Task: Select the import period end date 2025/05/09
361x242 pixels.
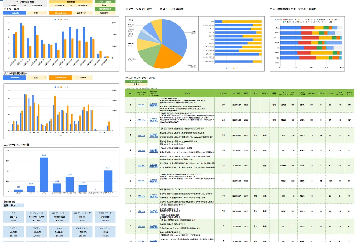Action: 37,5
